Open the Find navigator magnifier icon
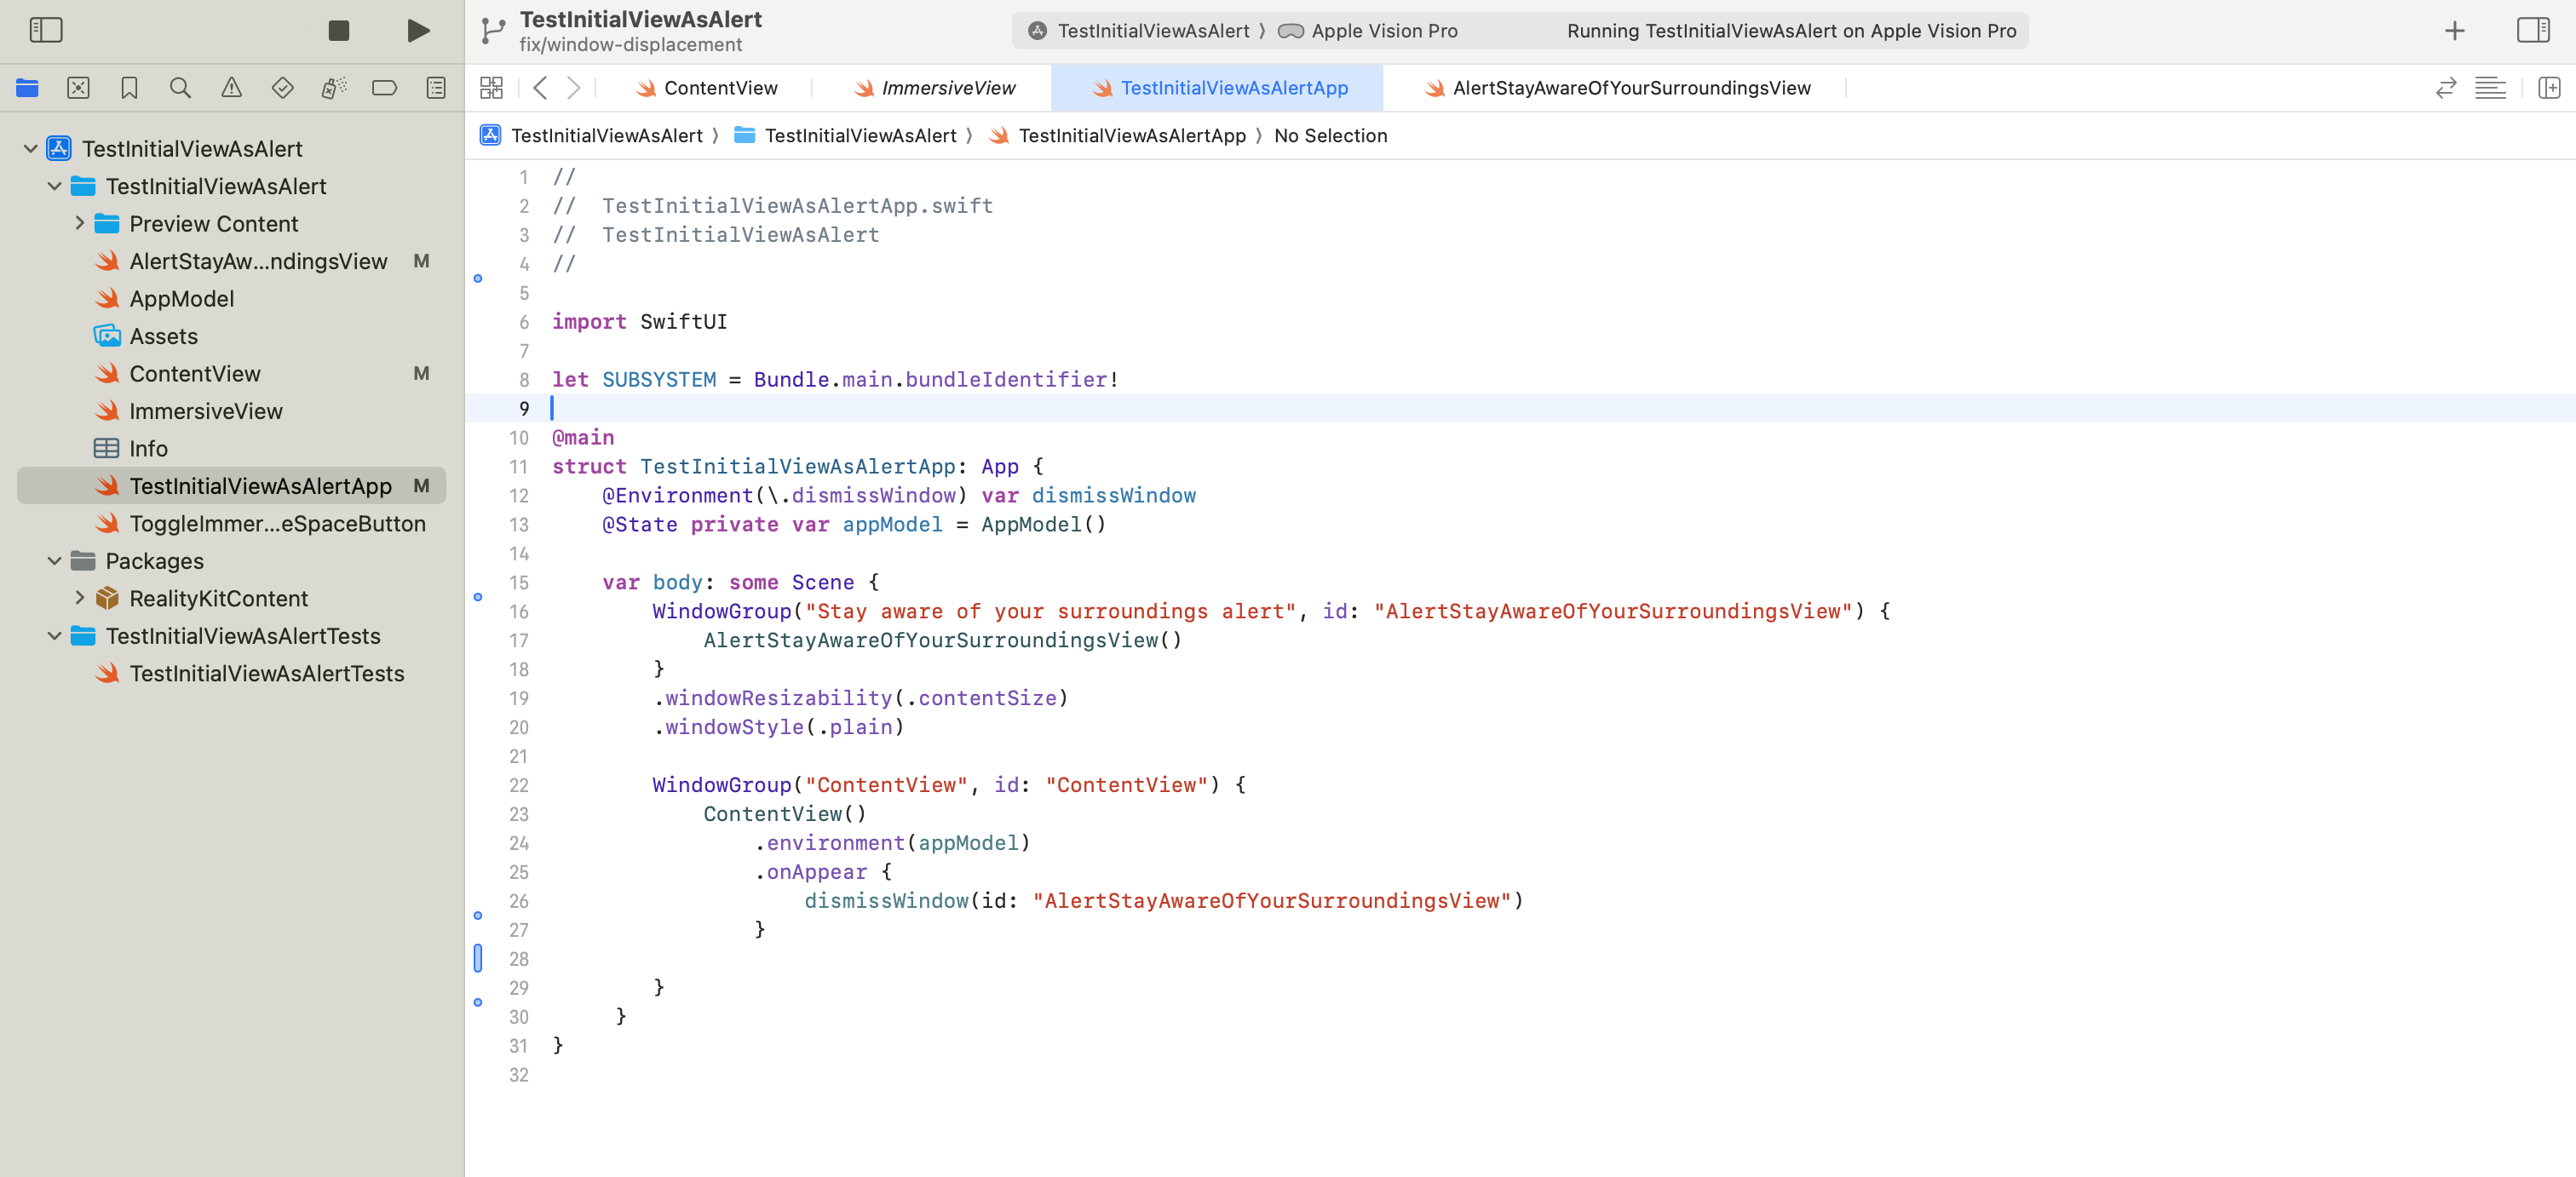The height and width of the screenshot is (1177, 2576). click(x=180, y=88)
